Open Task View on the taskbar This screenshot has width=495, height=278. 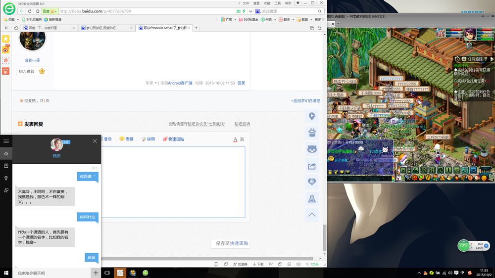pos(107,273)
